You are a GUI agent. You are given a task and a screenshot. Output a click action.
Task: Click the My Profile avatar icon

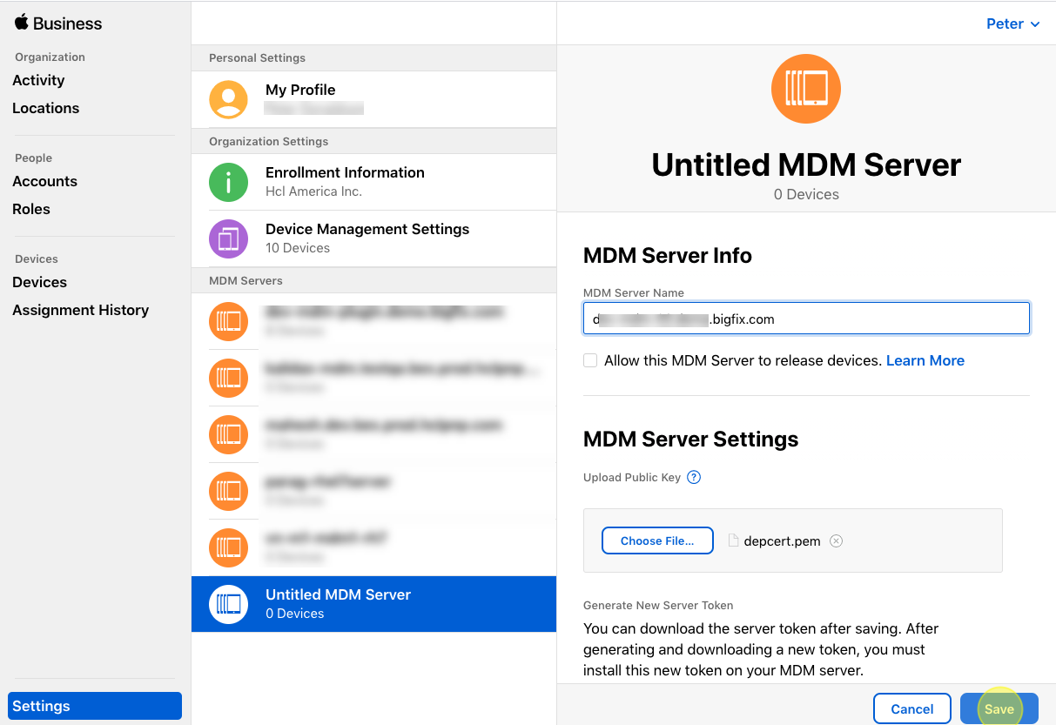coord(228,99)
